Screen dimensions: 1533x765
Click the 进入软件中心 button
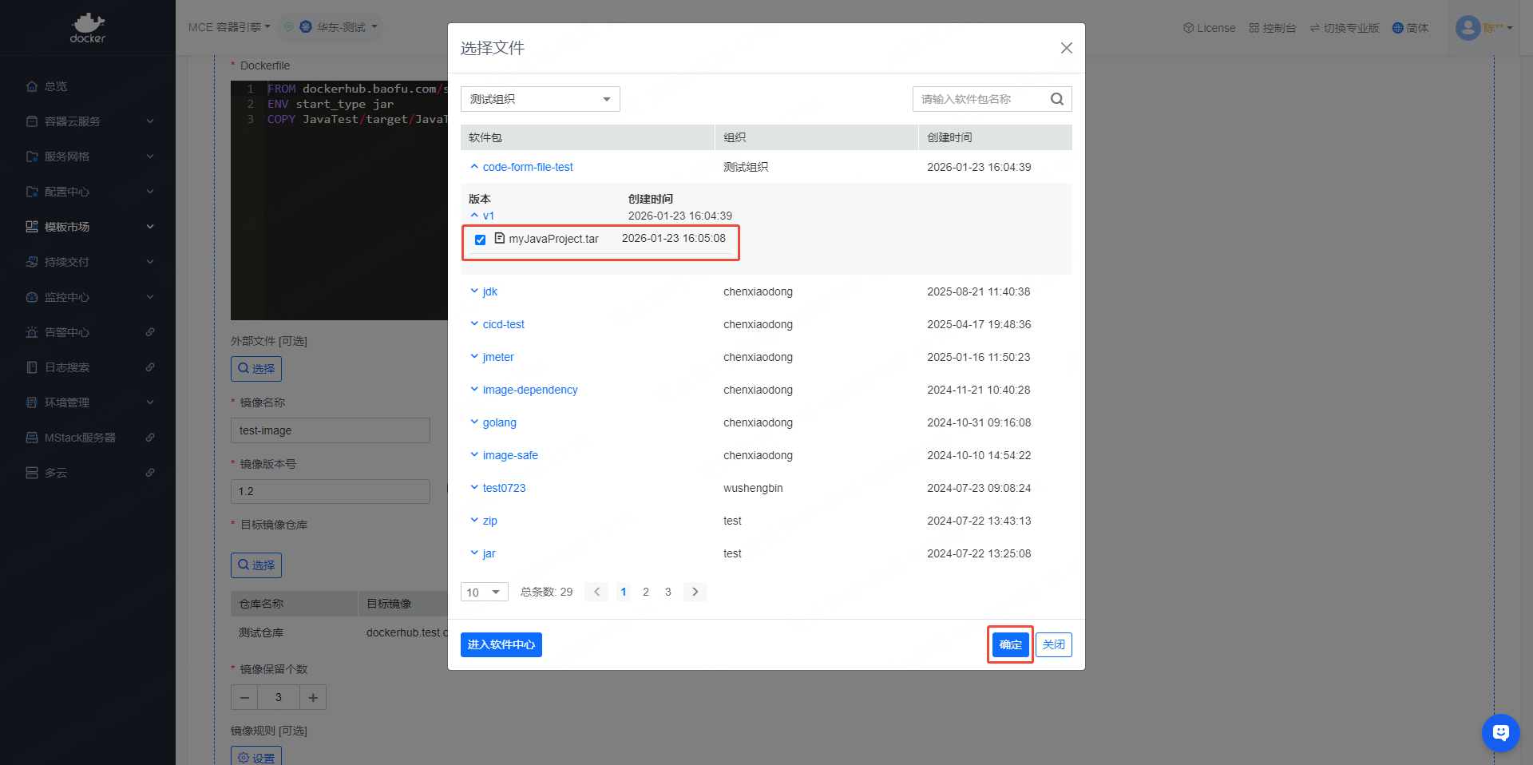click(x=501, y=644)
